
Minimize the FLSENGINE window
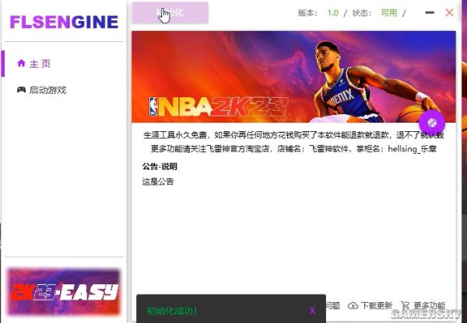pyautogui.click(x=430, y=12)
